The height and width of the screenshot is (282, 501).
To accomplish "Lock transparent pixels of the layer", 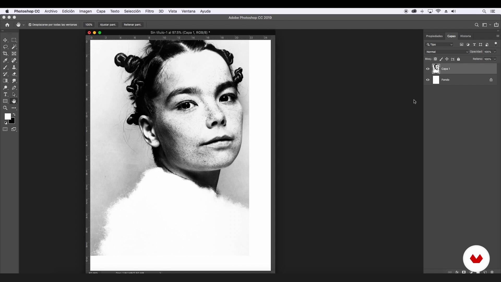I will (x=435, y=59).
